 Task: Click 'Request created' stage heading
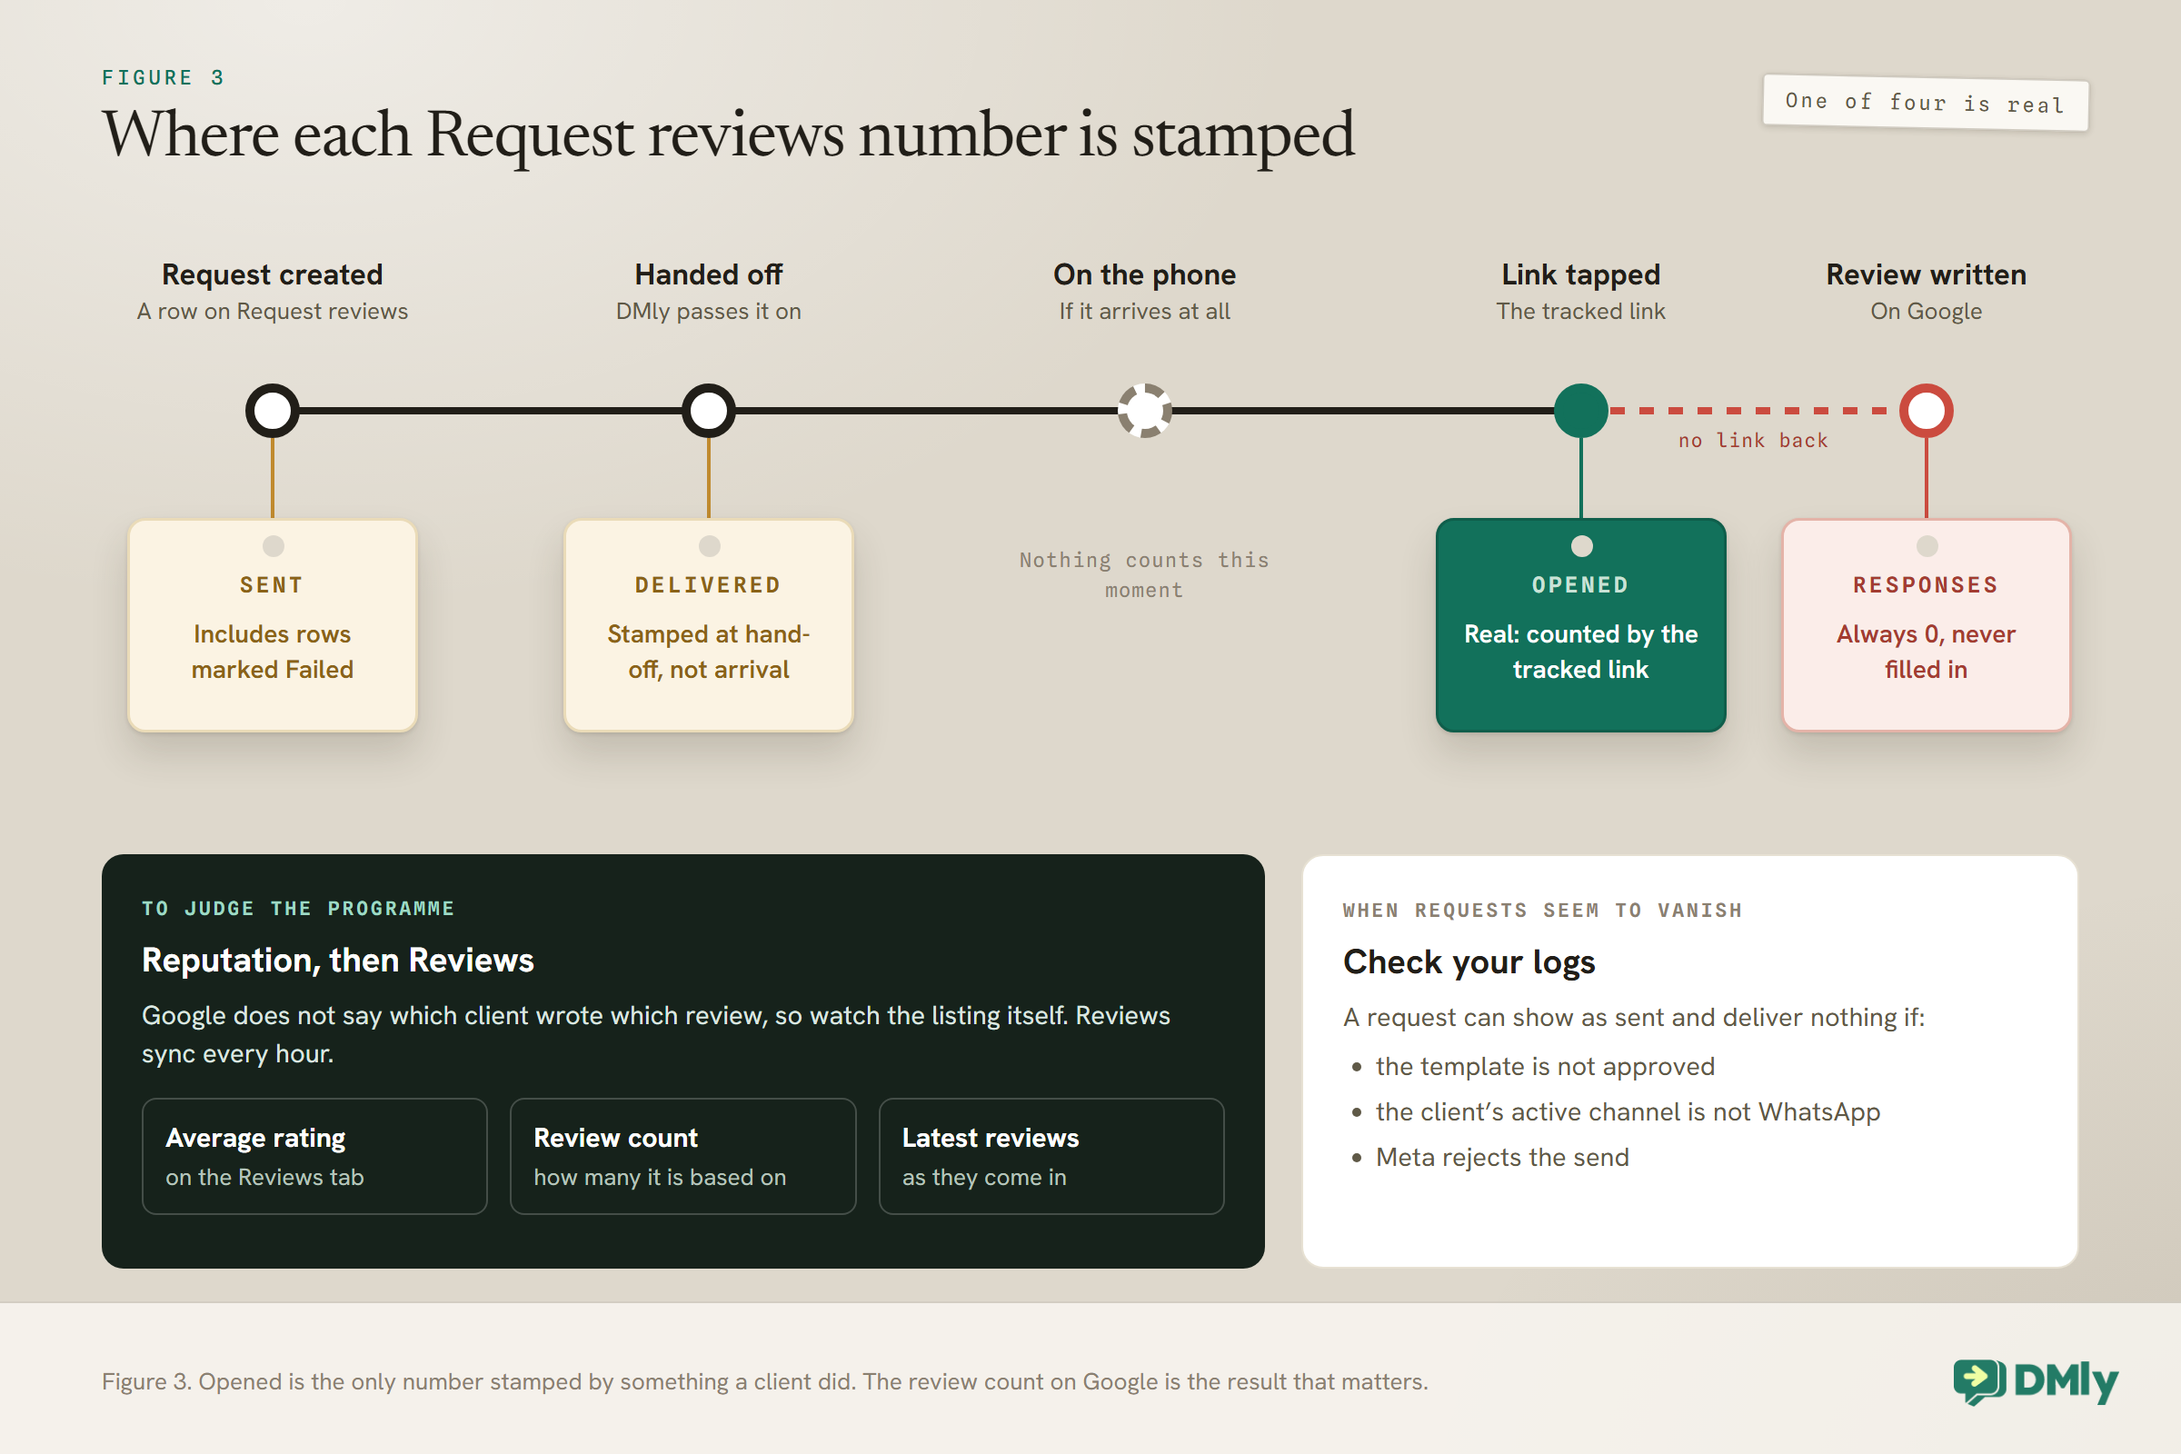click(272, 274)
